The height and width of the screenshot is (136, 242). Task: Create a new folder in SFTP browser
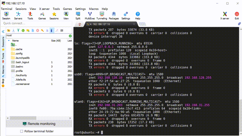tap(28, 31)
